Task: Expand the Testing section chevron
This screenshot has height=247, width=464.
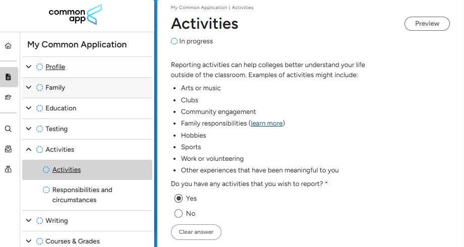Action: [x=29, y=129]
